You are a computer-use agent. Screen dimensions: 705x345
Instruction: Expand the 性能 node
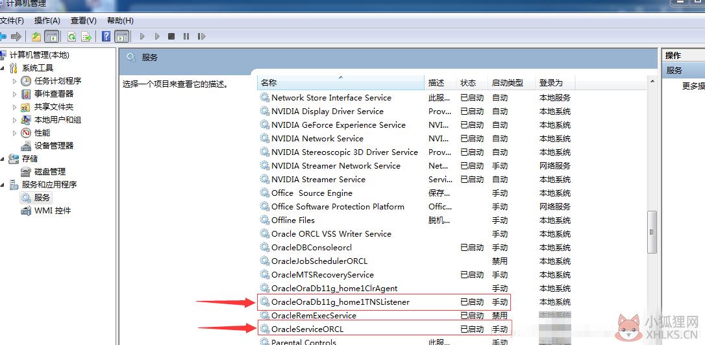click(14, 133)
